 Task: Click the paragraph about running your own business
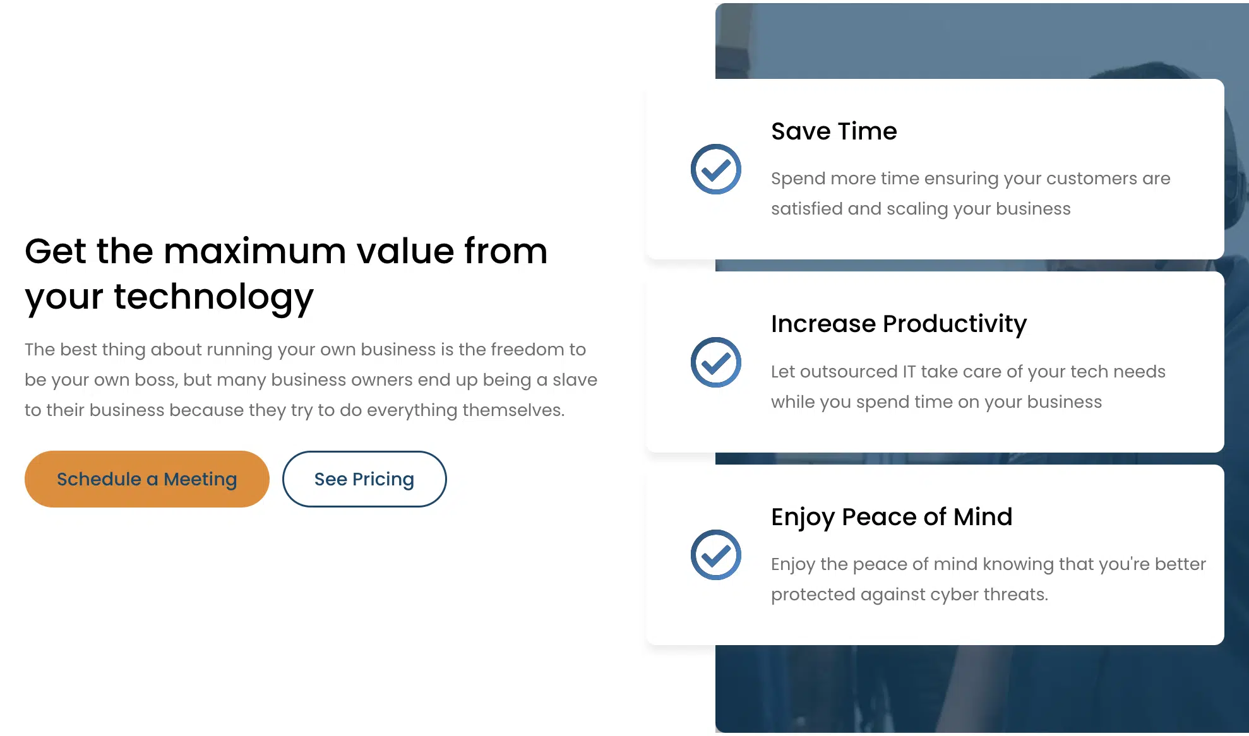311,380
